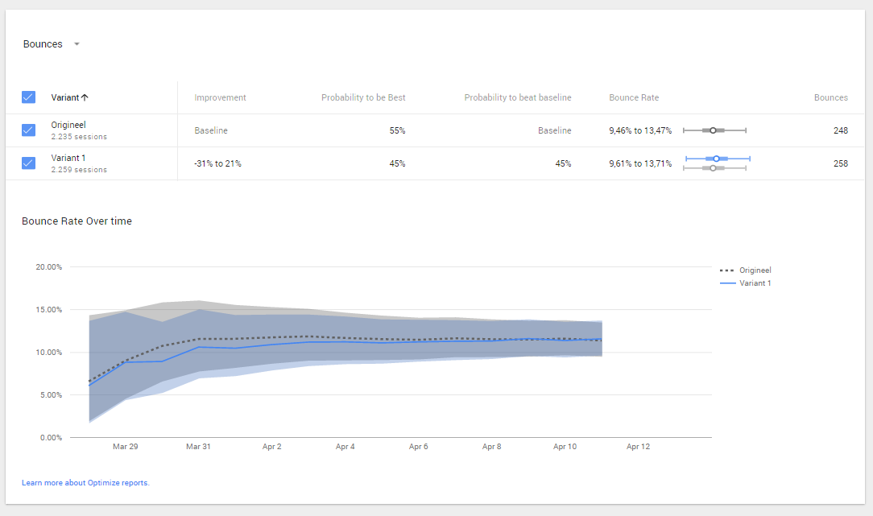Click the Origineel row name
Image resolution: width=873 pixels, height=516 pixels.
click(x=68, y=125)
